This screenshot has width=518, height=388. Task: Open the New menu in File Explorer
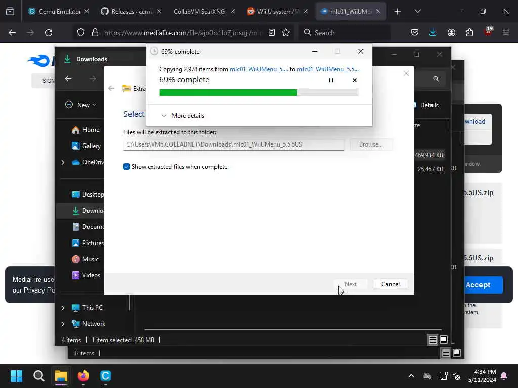pyautogui.click(x=80, y=105)
